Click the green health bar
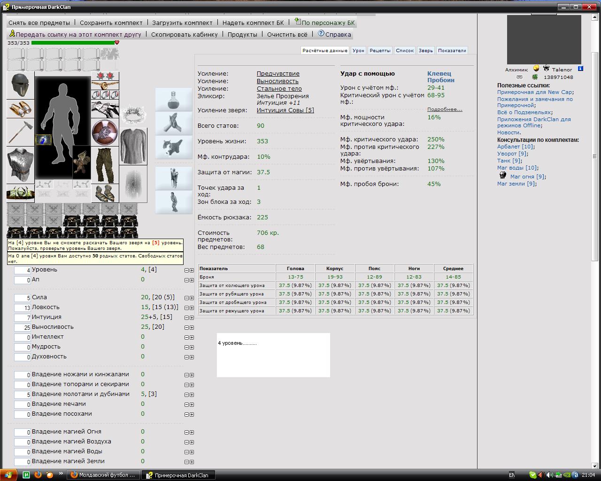 point(73,43)
